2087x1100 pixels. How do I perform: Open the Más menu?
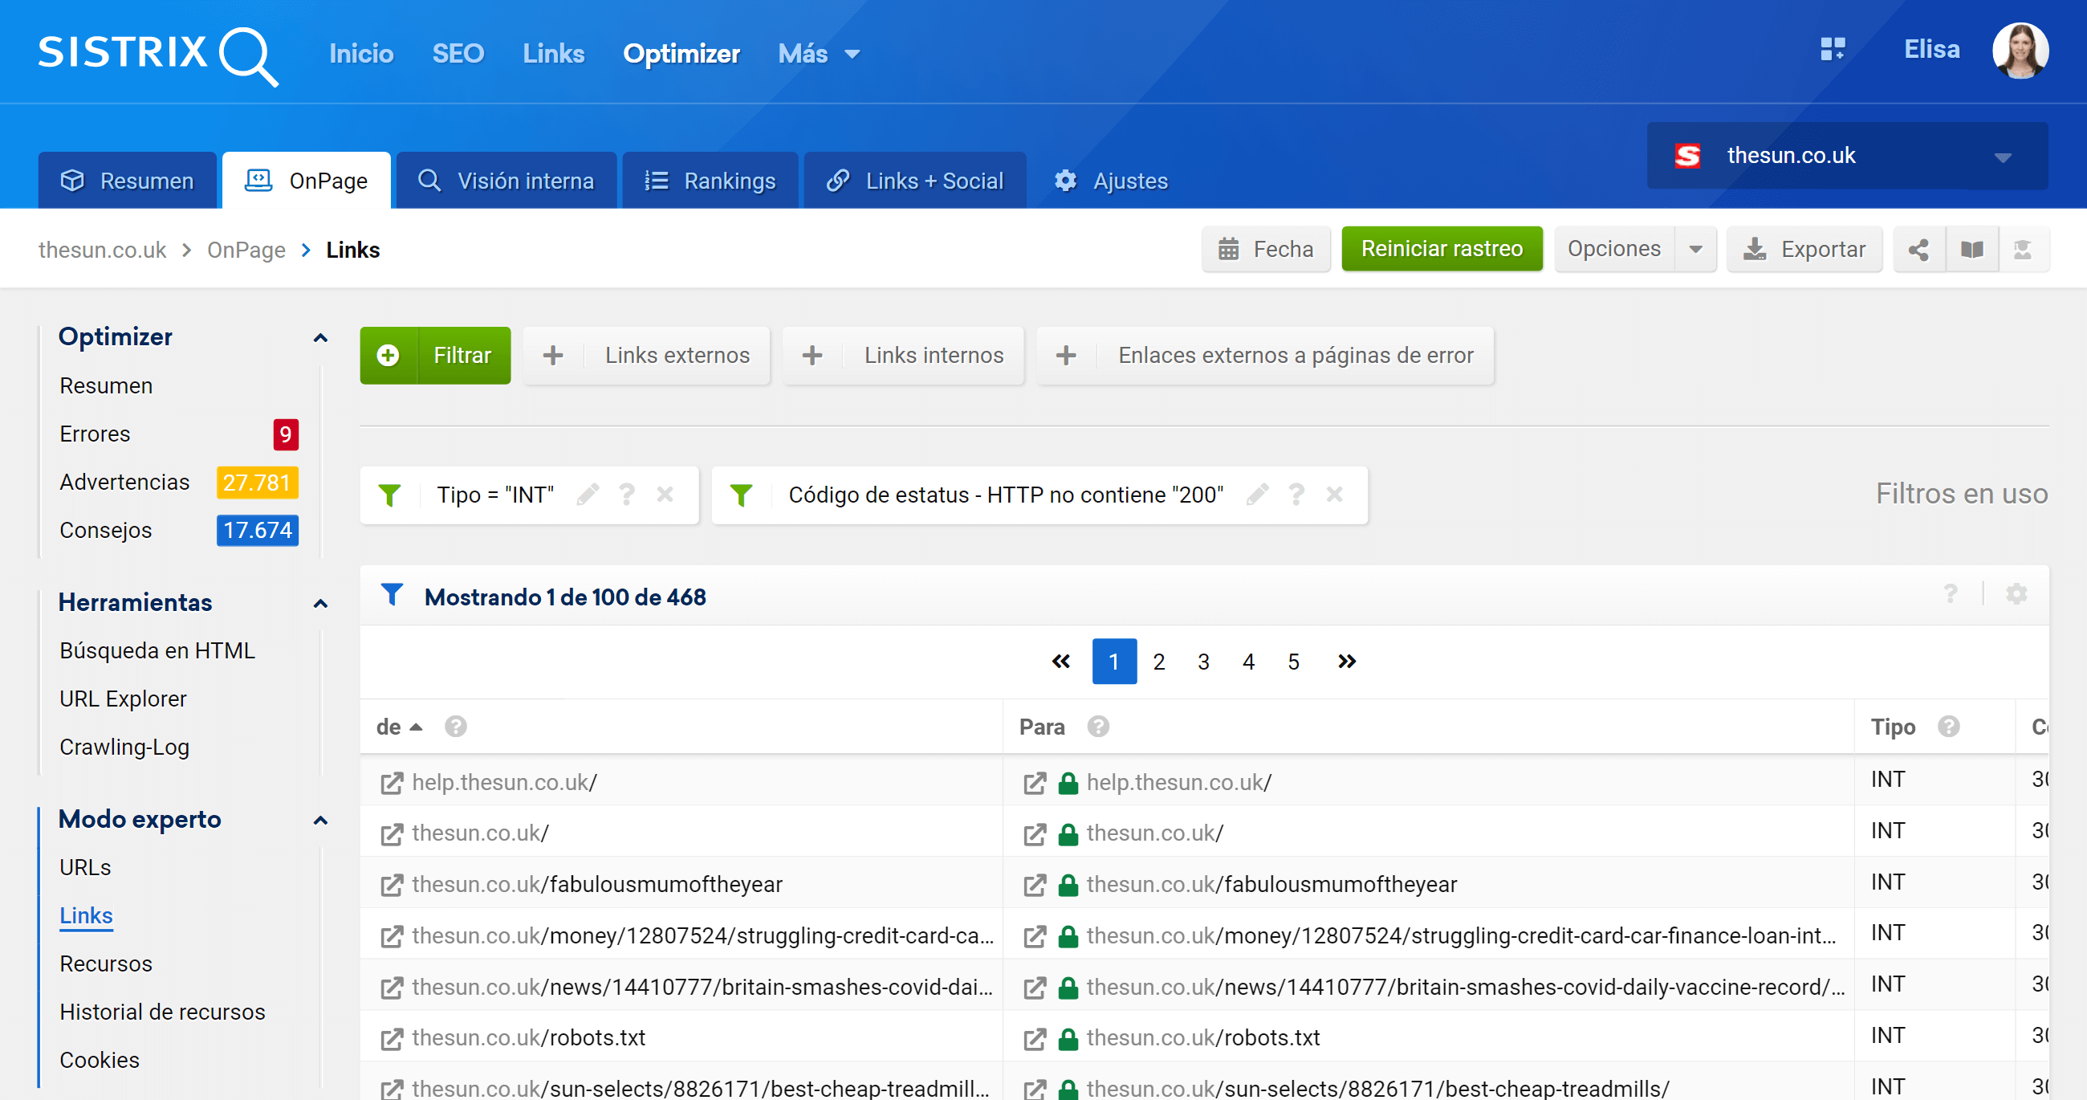tap(817, 54)
